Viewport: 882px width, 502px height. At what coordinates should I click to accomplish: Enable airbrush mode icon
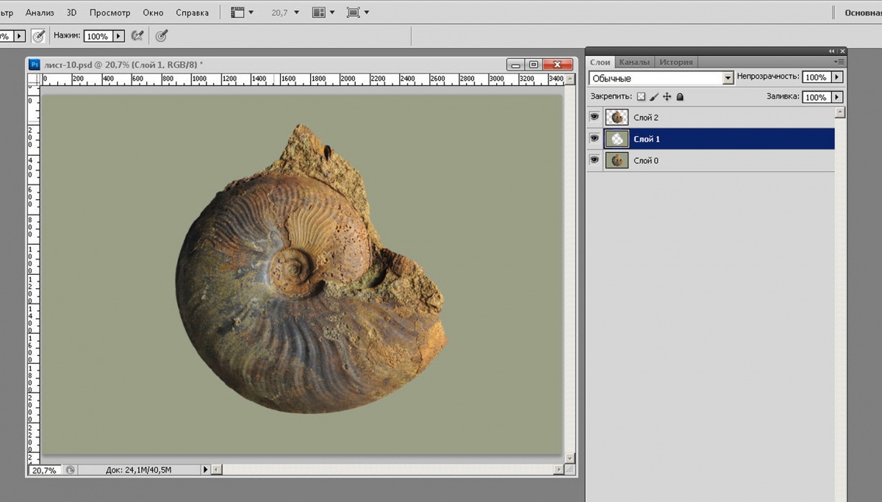point(137,36)
